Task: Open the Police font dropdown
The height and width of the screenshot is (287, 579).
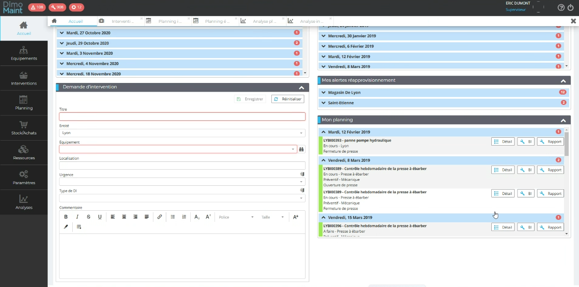Action: (x=236, y=217)
